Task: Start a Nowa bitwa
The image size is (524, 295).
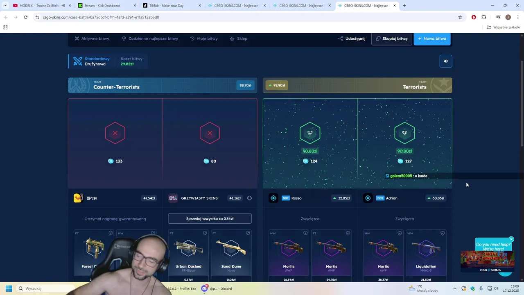Action: (x=432, y=39)
